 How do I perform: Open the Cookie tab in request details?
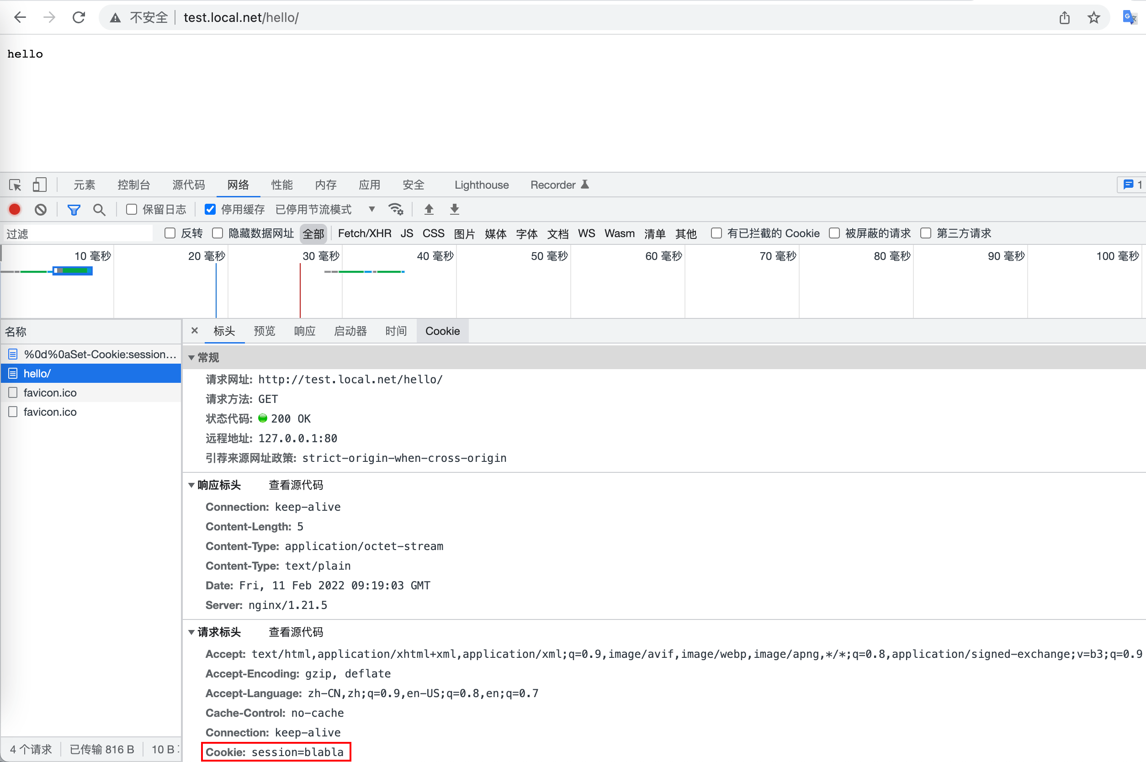click(x=442, y=331)
